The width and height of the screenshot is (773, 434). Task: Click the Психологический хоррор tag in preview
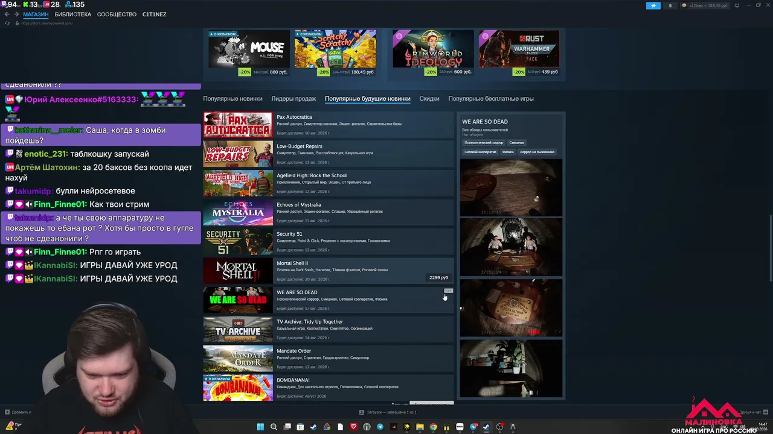pyautogui.click(x=484, y=143)
